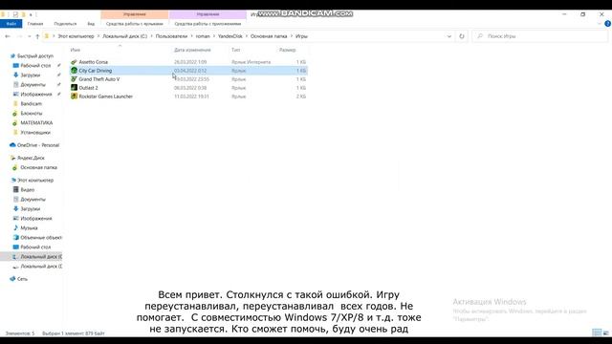Select the Outlast 2 shortcut icon
The width and height of the screenshot is (612, 344).
tap(74, 88)
